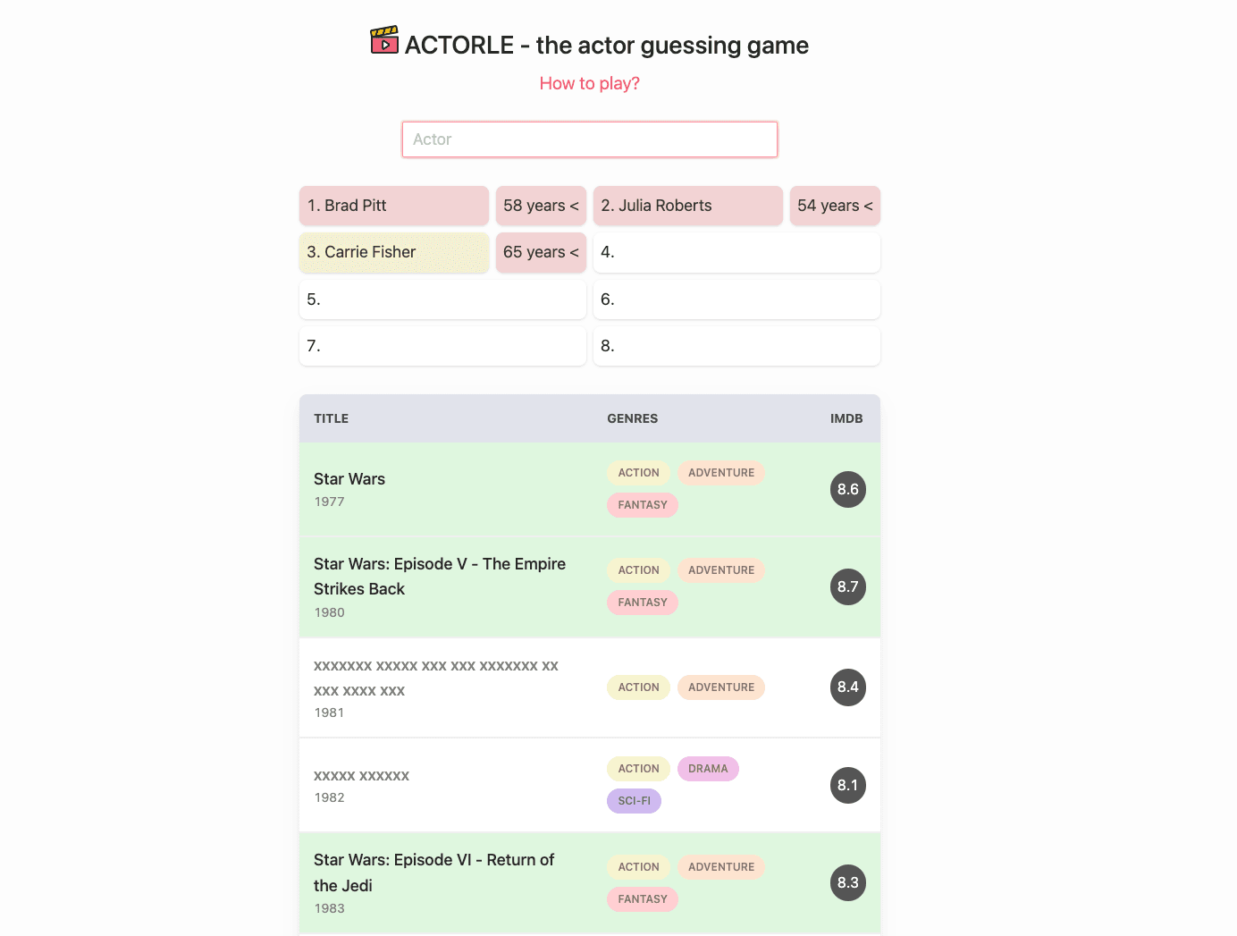The height and width of the screenshot is (936, 1237).
Task: Open the How to play link
Action: (589, 83)
